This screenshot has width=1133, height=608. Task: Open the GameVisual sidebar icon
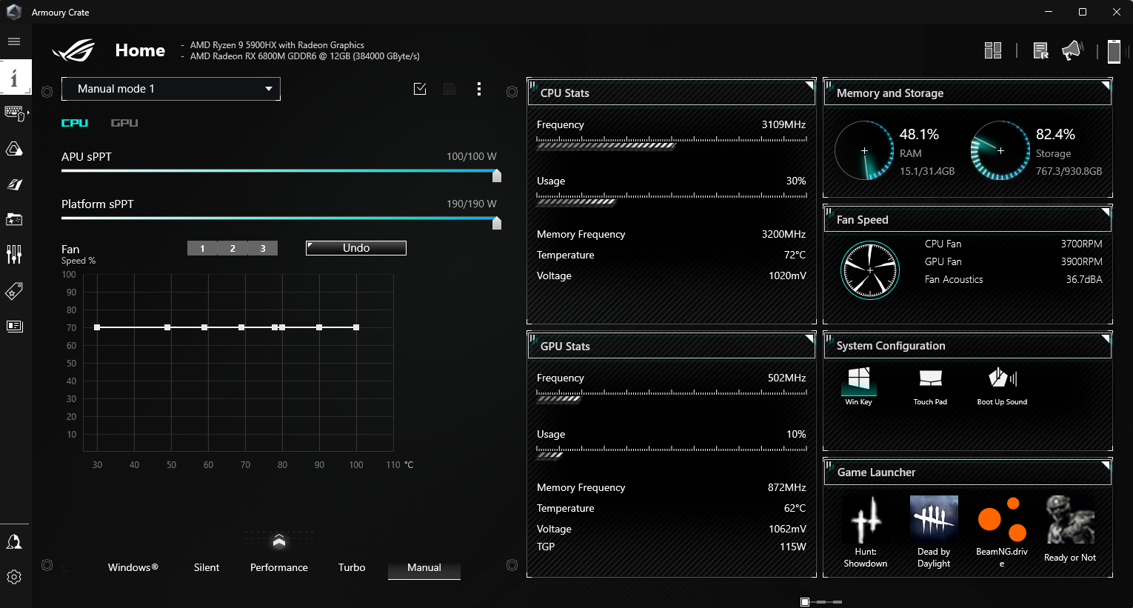point(14,184)
